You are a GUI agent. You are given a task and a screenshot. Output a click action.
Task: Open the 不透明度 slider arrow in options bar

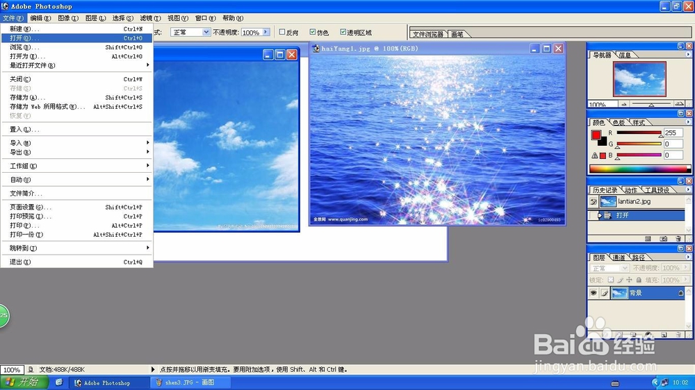tap(266, 32)
